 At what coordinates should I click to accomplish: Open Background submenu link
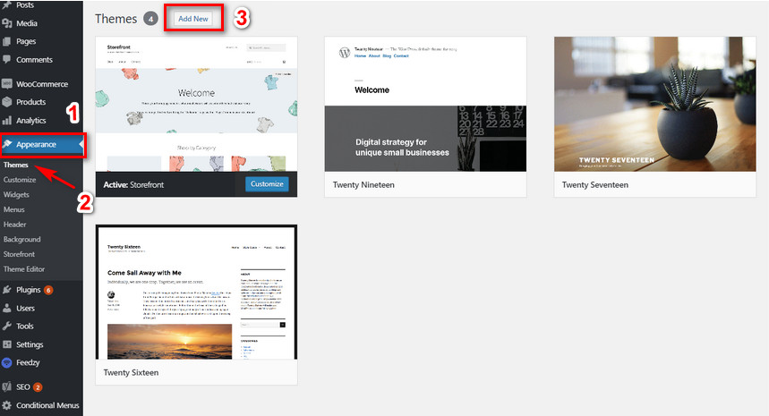point(22,239)
